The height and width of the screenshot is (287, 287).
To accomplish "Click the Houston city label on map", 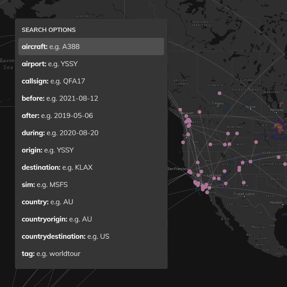I will 276,202.
